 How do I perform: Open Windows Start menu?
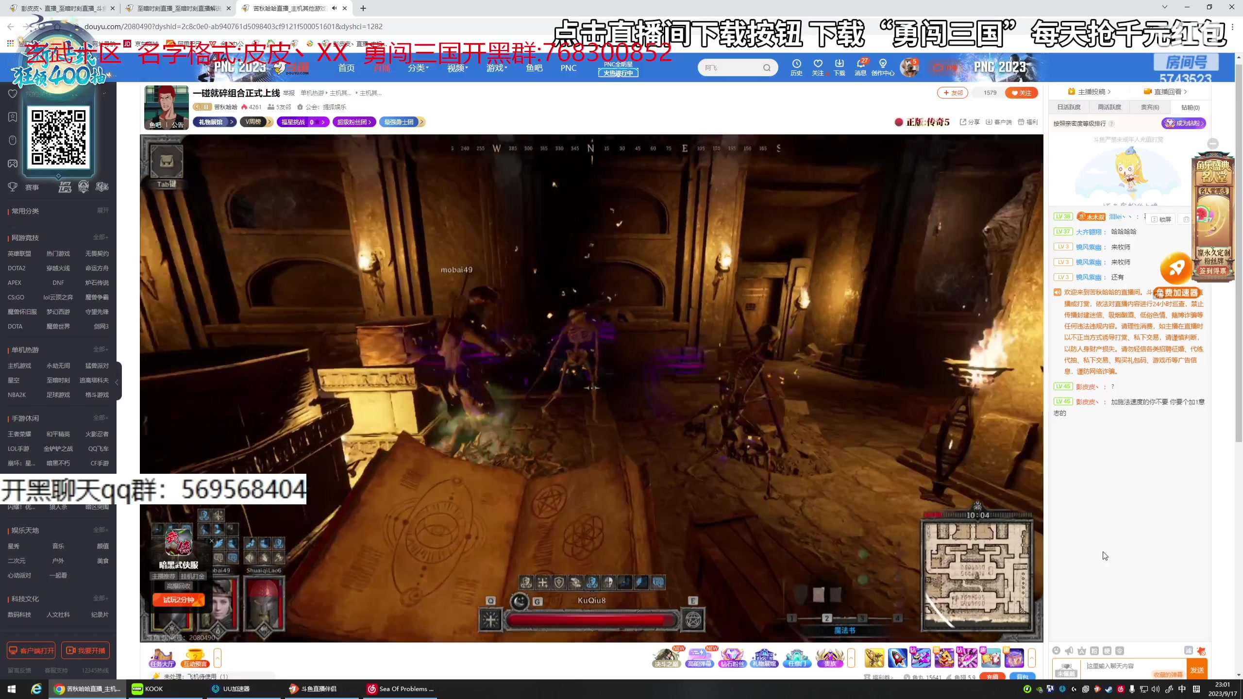(12, 689)
